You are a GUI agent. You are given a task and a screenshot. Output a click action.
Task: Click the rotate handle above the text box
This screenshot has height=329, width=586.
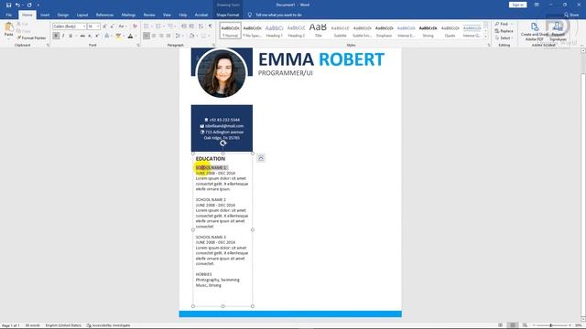coord(223,143)
